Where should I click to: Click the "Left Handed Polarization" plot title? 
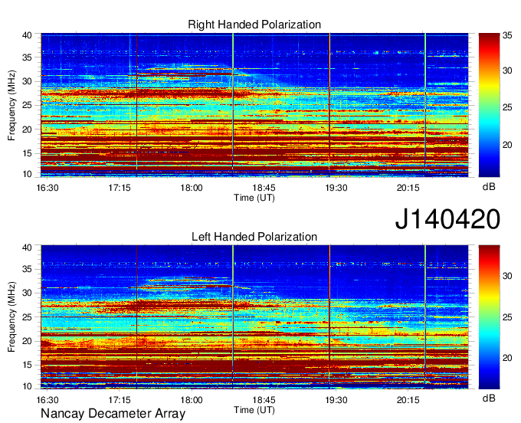coord(254,237)
